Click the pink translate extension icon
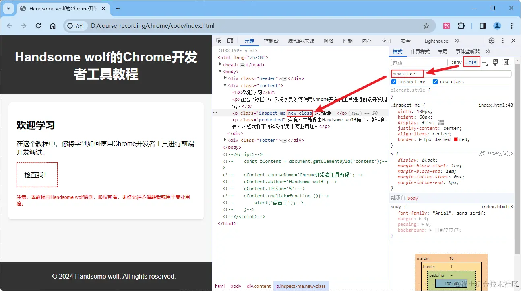Viewport: 521px width, 291px height. pyautogui.click(x=447, y=26)
